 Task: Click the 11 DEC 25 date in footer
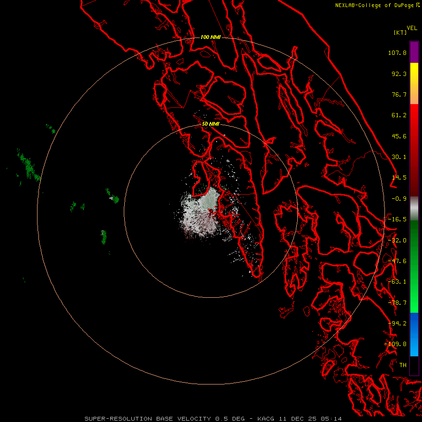299,419
